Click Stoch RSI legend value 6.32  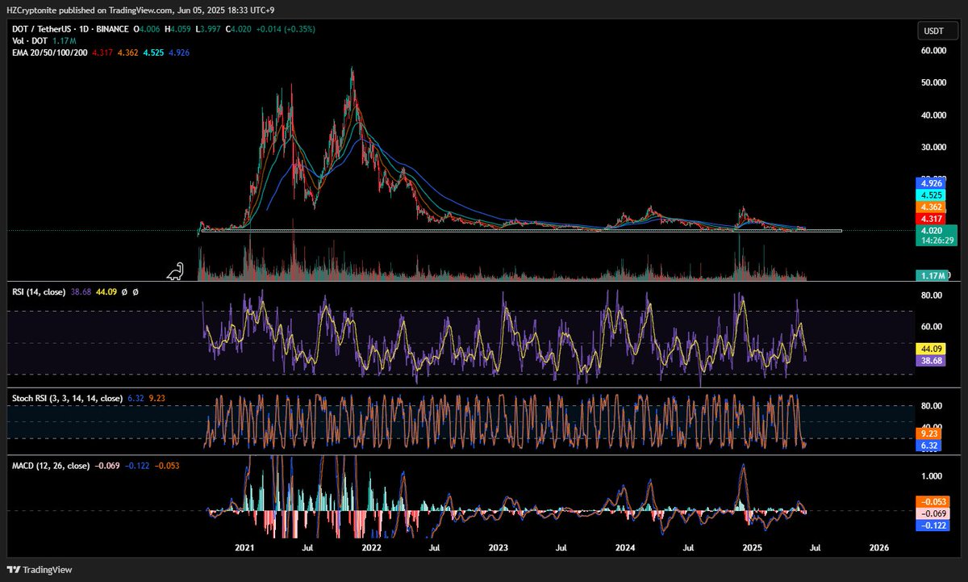tap(136, 398)
